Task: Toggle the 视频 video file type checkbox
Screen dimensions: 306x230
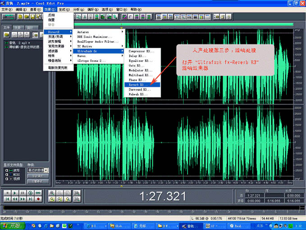Action: click(x=6, y=179)
